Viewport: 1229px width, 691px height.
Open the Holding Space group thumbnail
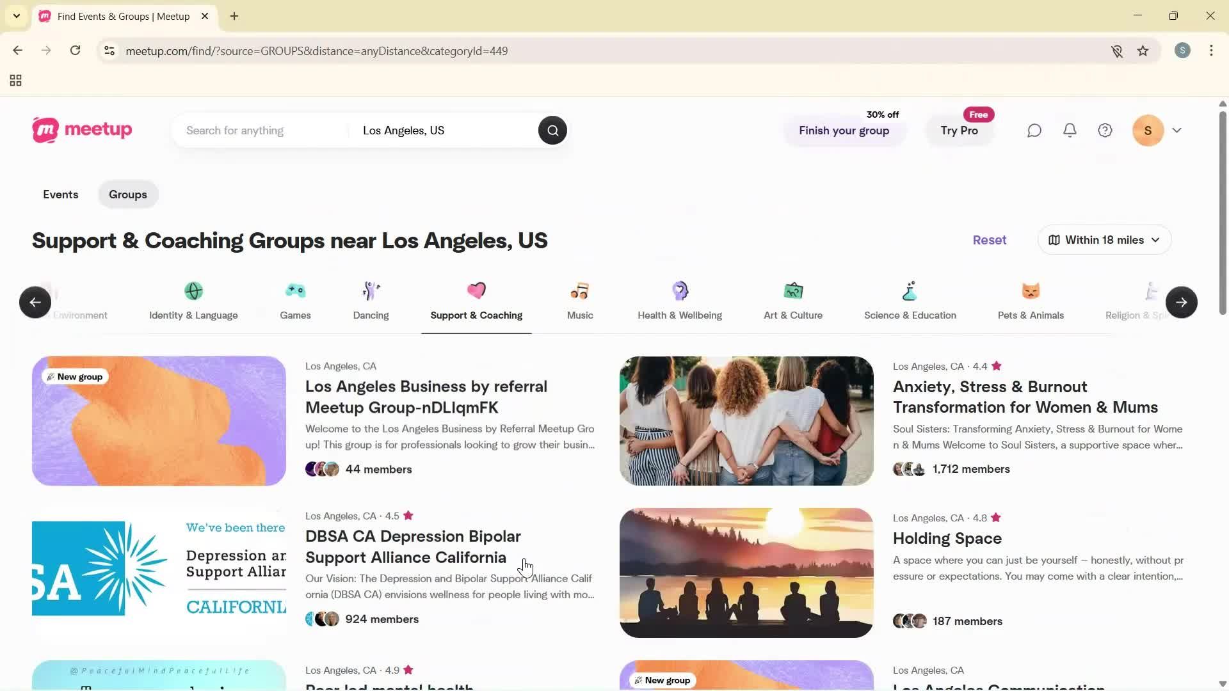[745, 572]
